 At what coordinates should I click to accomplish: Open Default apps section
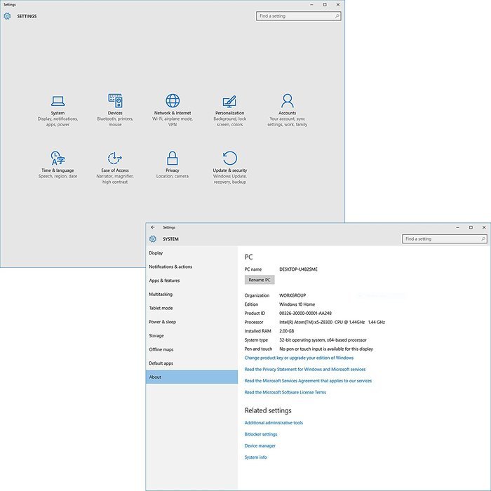(191, 363)
